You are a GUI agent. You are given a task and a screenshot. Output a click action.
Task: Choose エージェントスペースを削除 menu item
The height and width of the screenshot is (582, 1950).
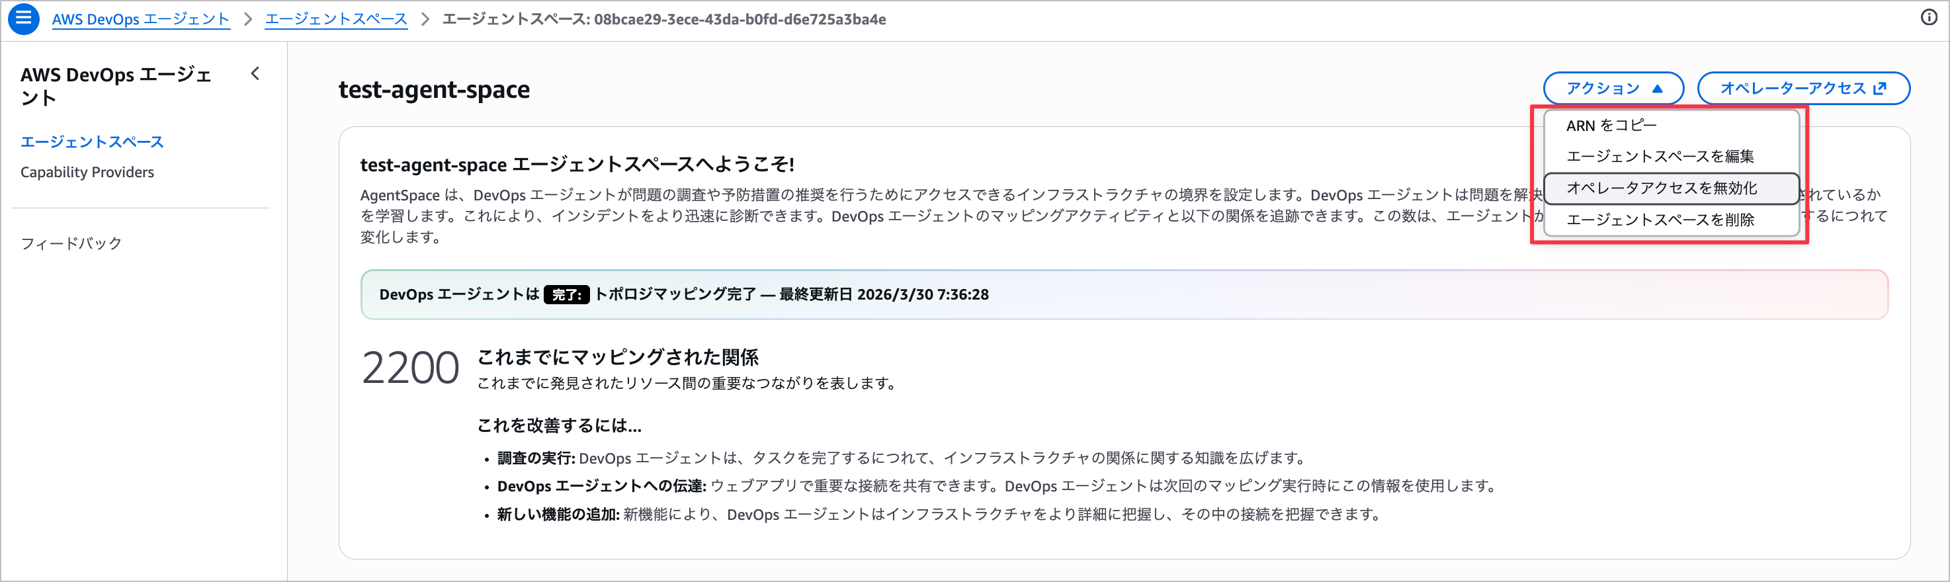coord(1671,220)
